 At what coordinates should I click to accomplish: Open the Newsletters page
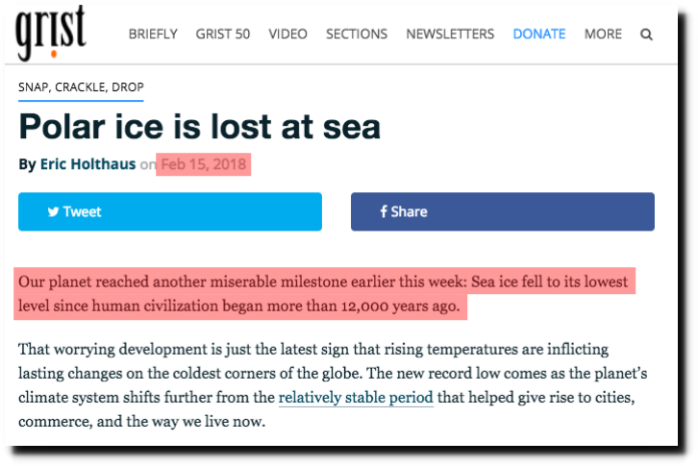(x=450, y=34)
